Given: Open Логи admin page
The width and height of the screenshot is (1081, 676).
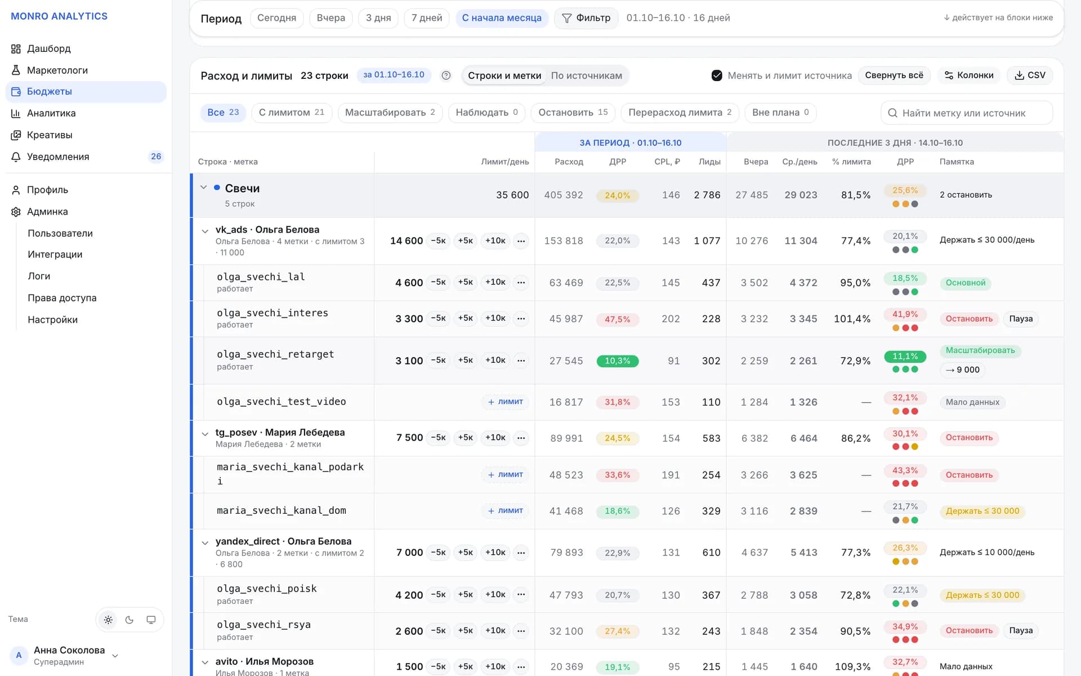Looking at the screenshot, I should click(x=39, y=276).
